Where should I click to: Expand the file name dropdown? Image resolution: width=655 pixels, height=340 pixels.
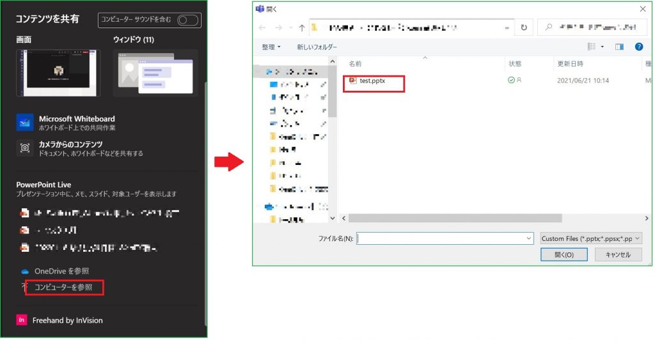click(529, 238)
